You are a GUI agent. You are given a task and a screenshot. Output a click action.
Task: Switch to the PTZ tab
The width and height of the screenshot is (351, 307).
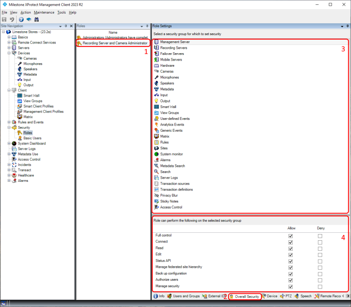click(286, 296)
